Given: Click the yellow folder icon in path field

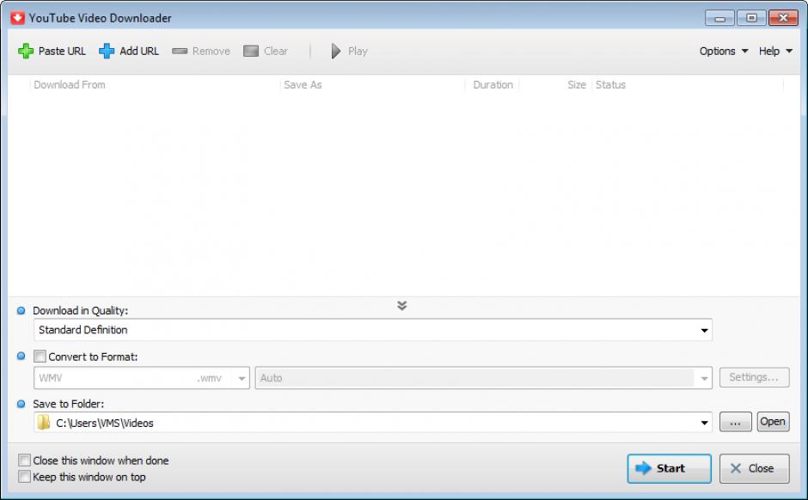Looking at the screenshot, I should pos(44,423).
